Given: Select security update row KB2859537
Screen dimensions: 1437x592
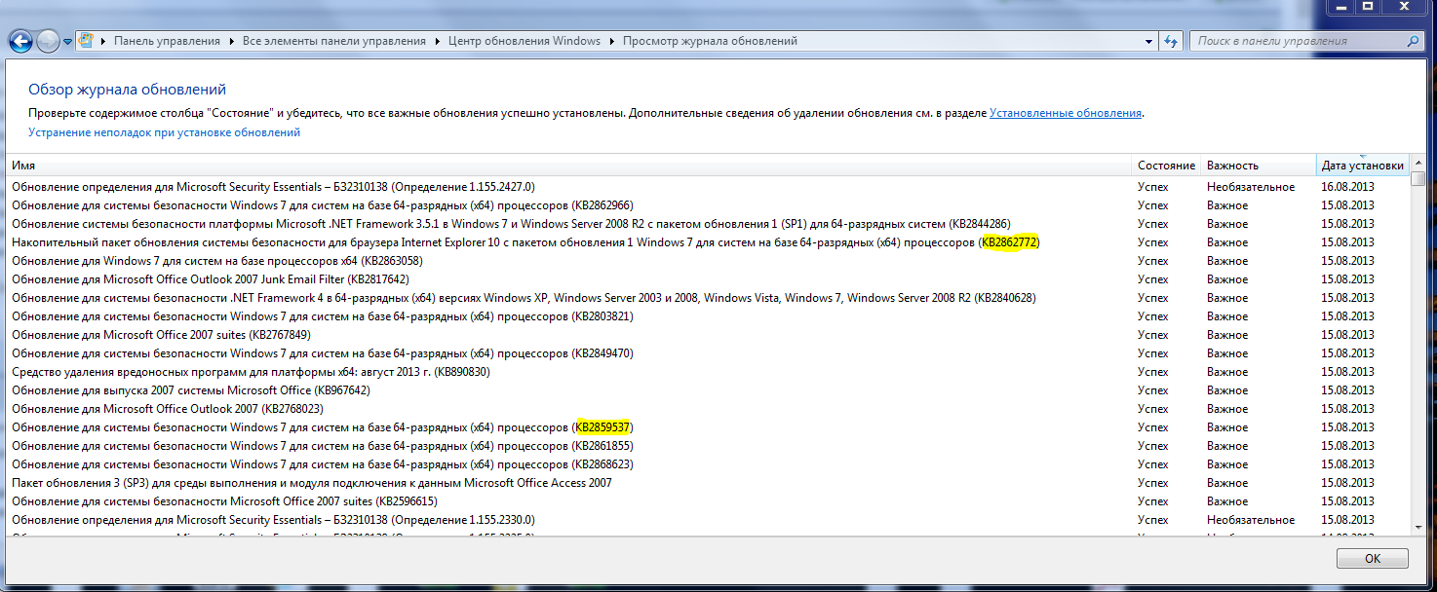Looking at the screenshot, I should pyautogui.click(x=709, y=427).
